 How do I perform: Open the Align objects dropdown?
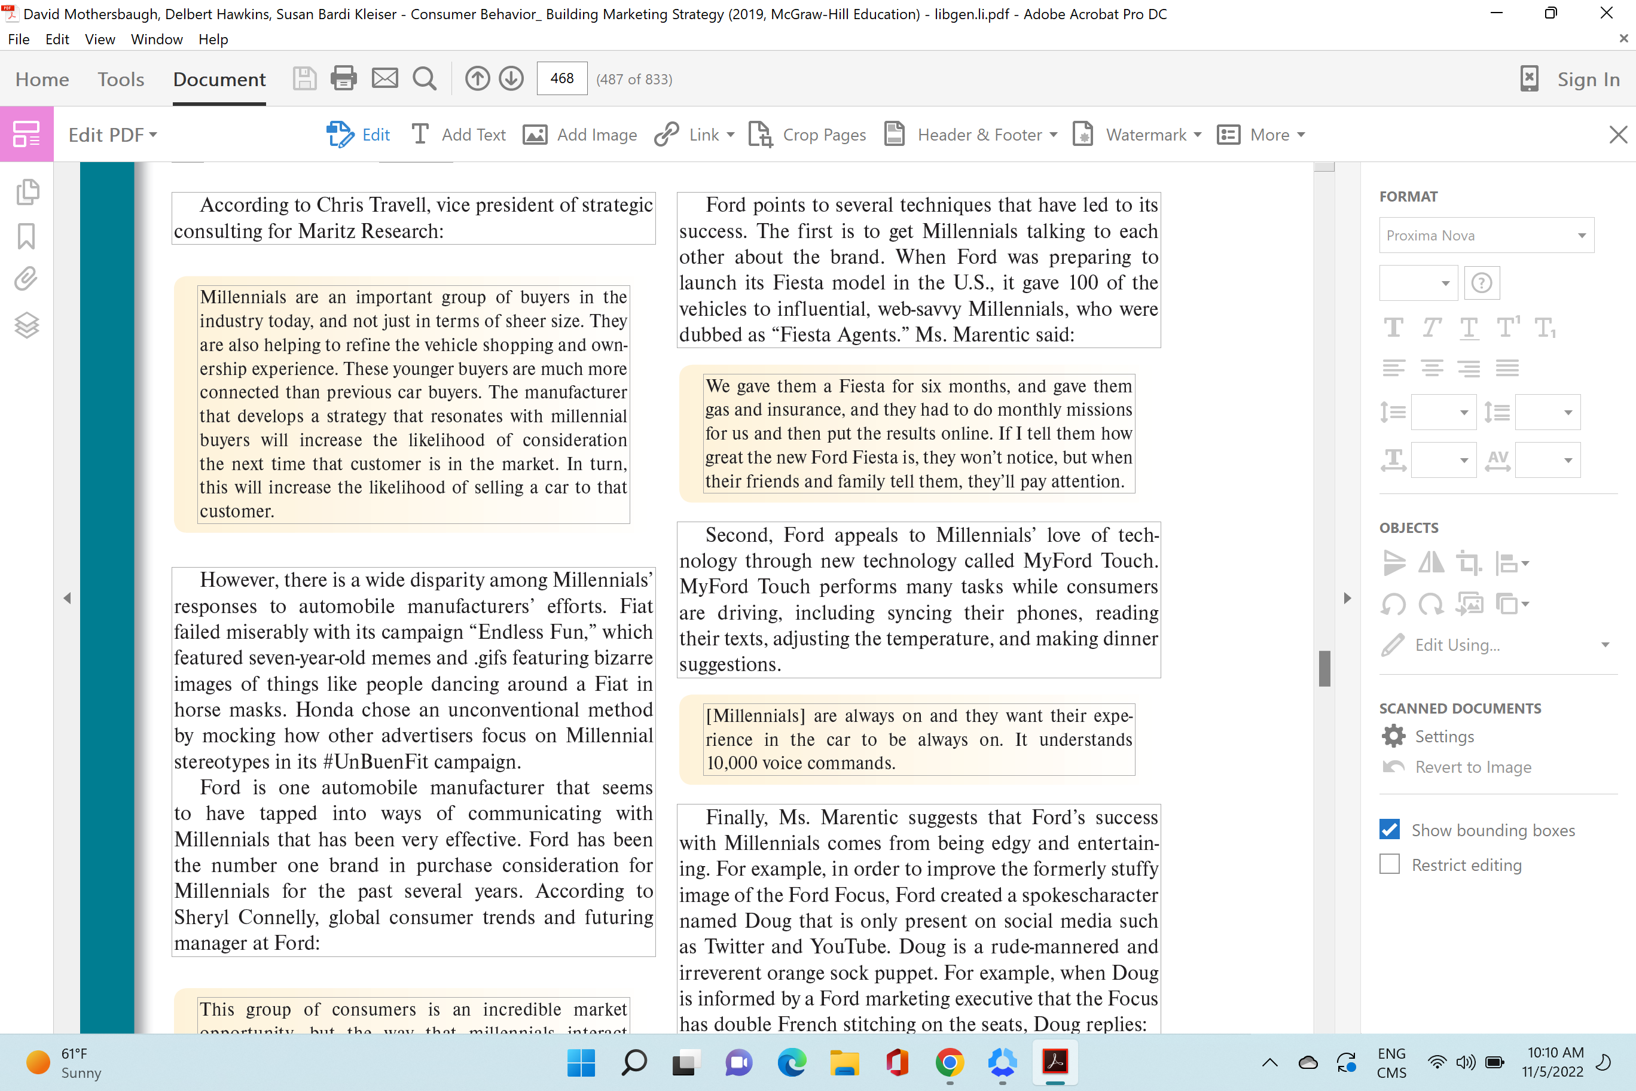(x=1512, y=562)
